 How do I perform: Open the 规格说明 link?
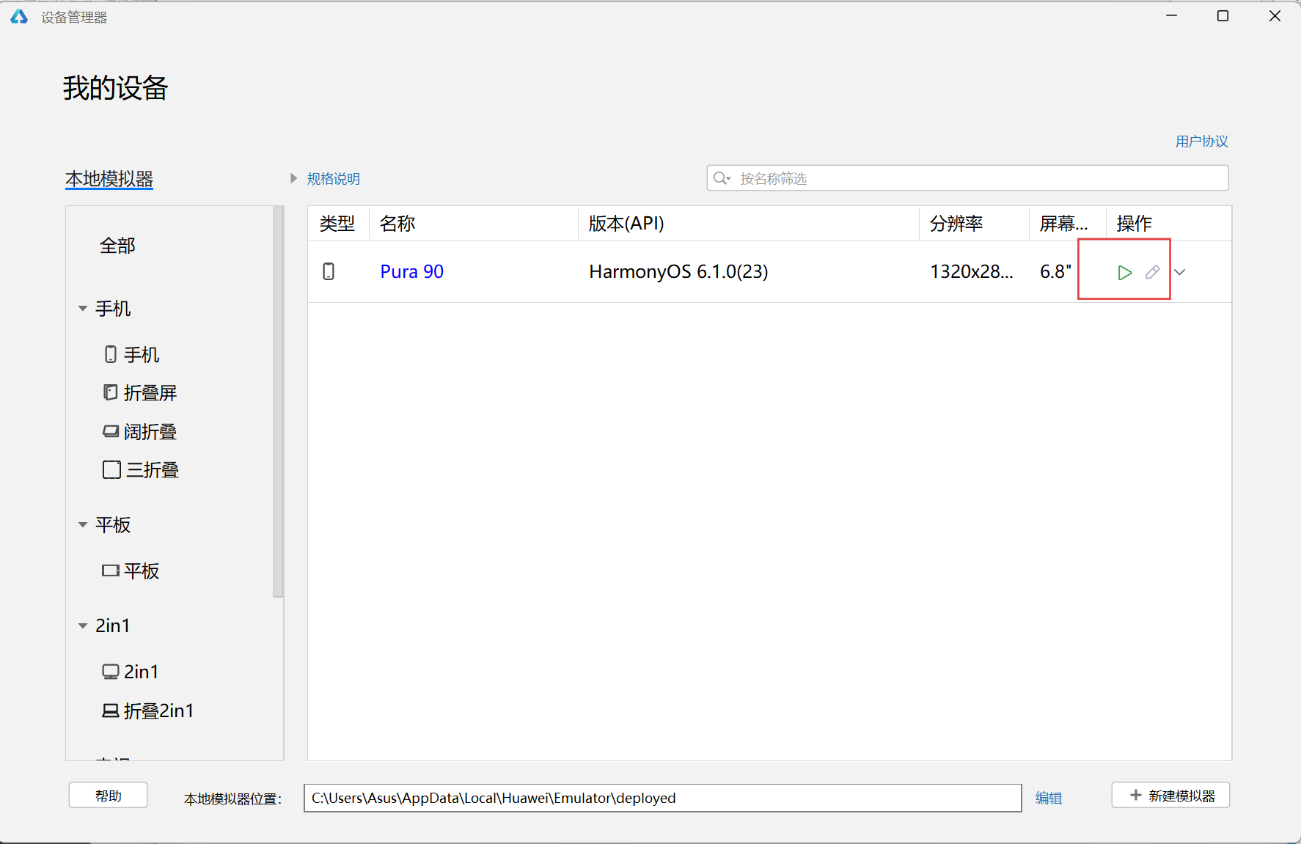point(334,178)
